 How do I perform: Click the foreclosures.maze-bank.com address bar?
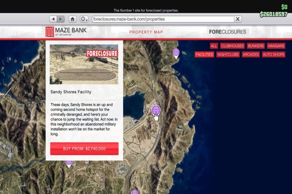click(x=163, y=19)
